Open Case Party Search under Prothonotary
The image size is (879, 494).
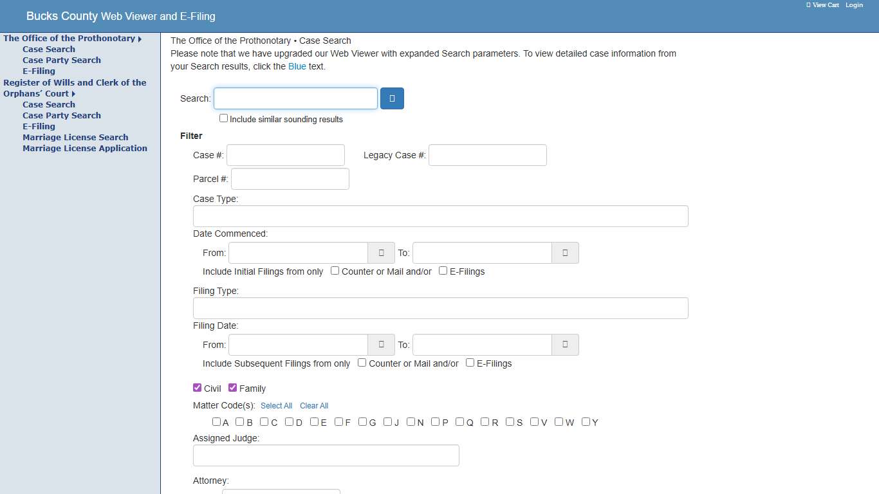[x=62, y=60]
